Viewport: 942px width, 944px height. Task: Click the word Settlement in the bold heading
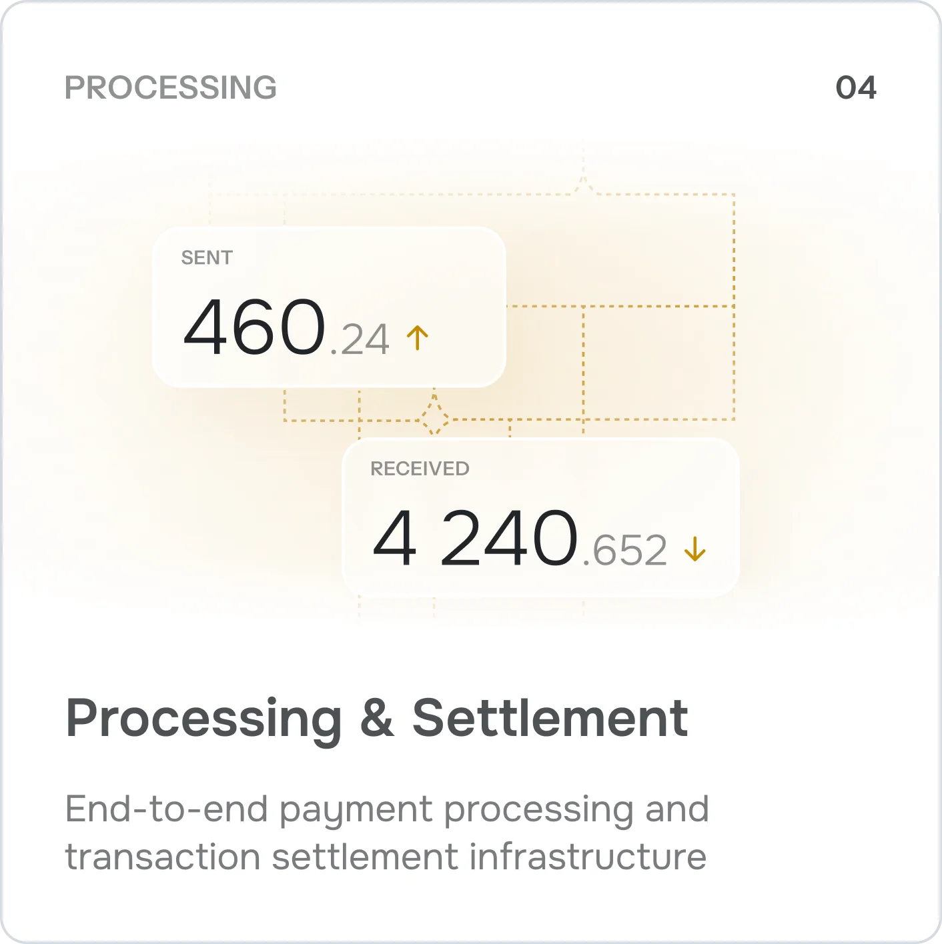[550, 717]
